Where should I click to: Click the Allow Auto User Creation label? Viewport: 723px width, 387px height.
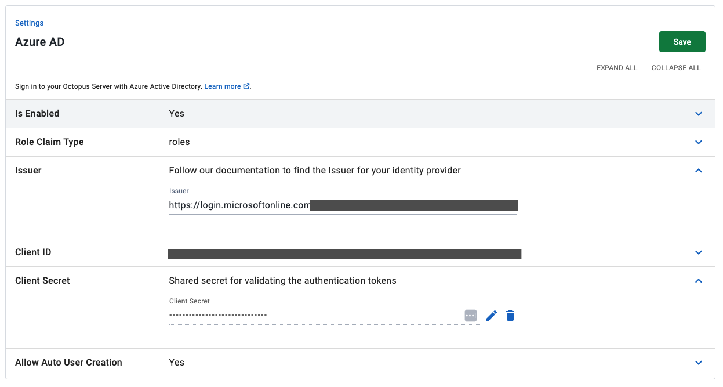tap(68, 363)
